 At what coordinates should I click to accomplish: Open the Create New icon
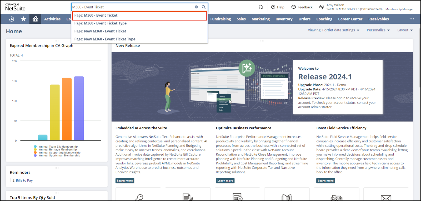[x=260, y=7]
